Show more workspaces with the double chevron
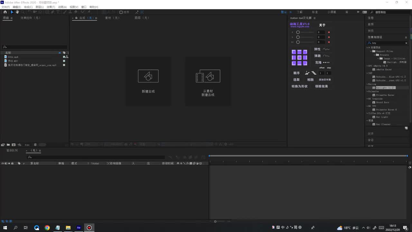The image size is (412, 232). (x=358, y=12)
